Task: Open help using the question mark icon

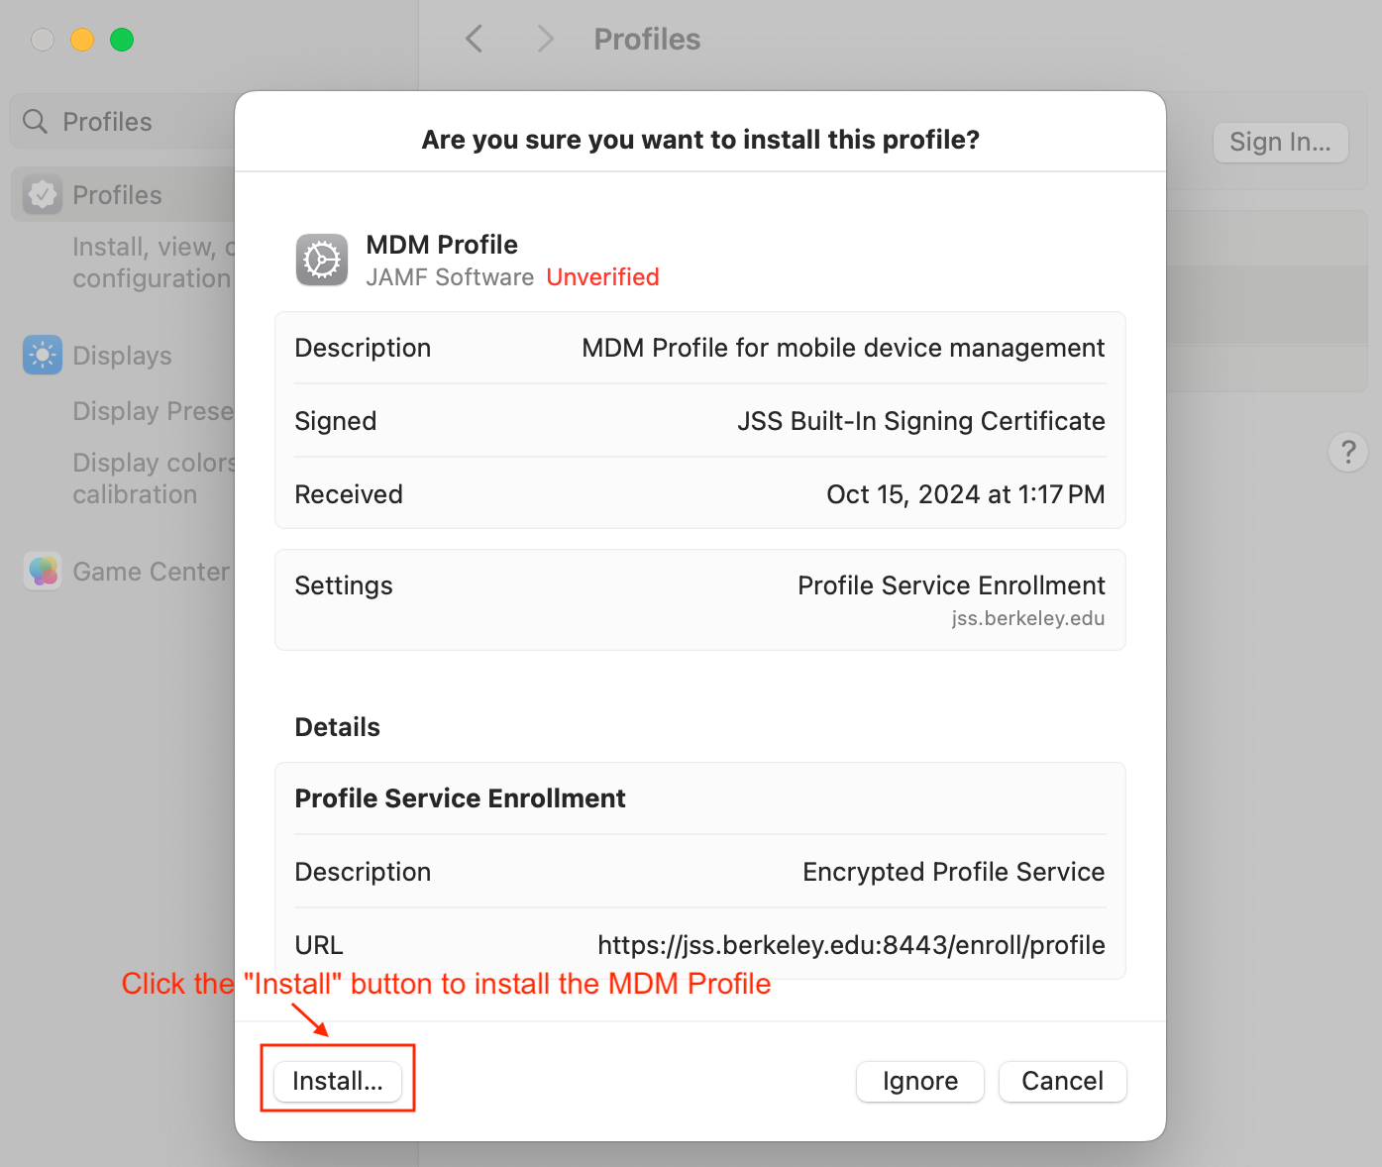Action: point(1348,452)
